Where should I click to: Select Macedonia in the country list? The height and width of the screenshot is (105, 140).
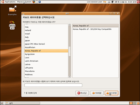click(46, 71)
